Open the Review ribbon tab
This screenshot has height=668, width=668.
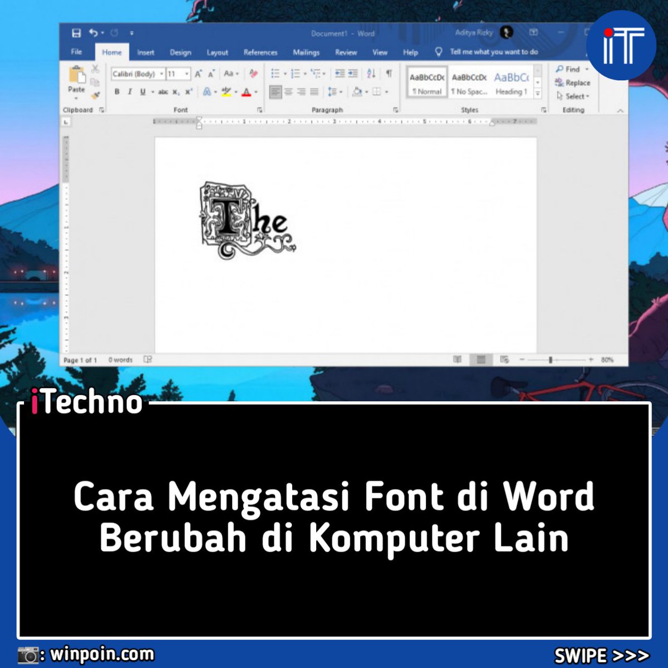(346, 52)
